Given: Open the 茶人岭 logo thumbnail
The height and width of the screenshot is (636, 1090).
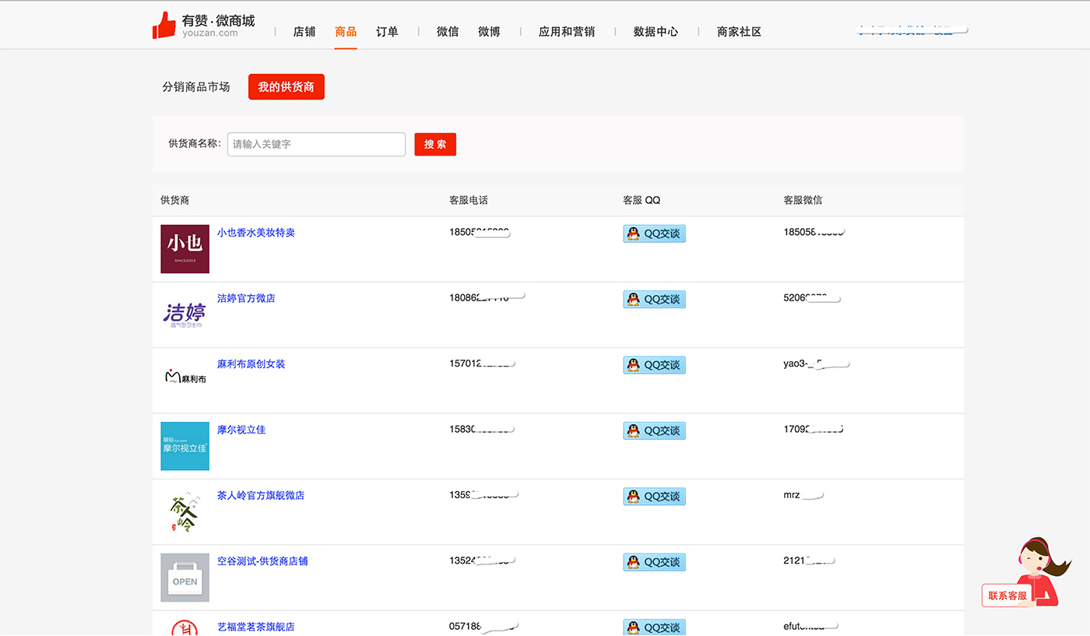Looking at the screenshot, I should tap(185, 511).
